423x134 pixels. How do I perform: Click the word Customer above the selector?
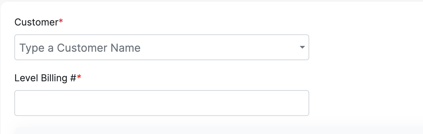37,22
